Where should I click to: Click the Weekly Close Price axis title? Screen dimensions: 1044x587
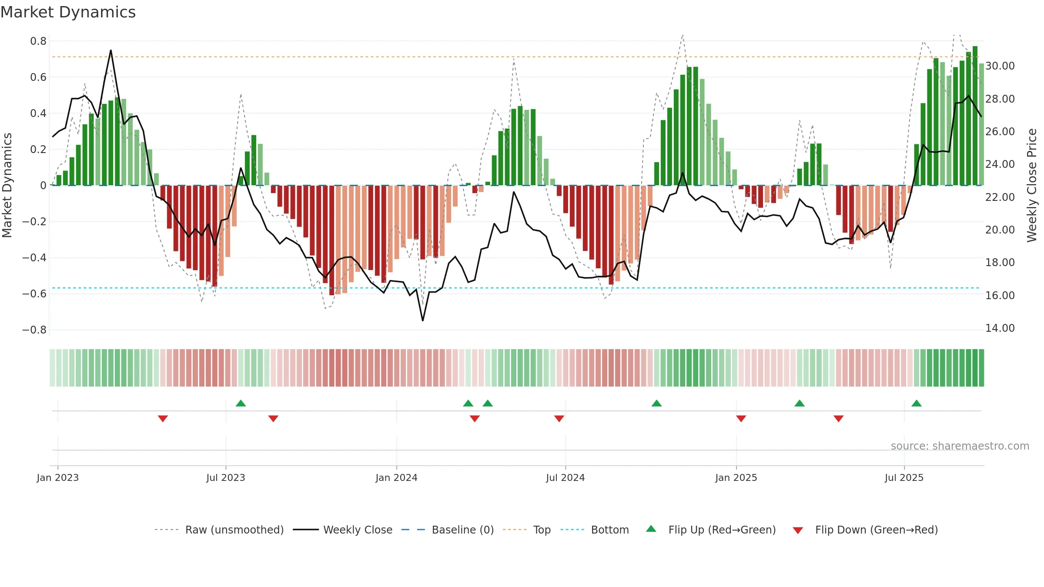tap(1032, 185)
